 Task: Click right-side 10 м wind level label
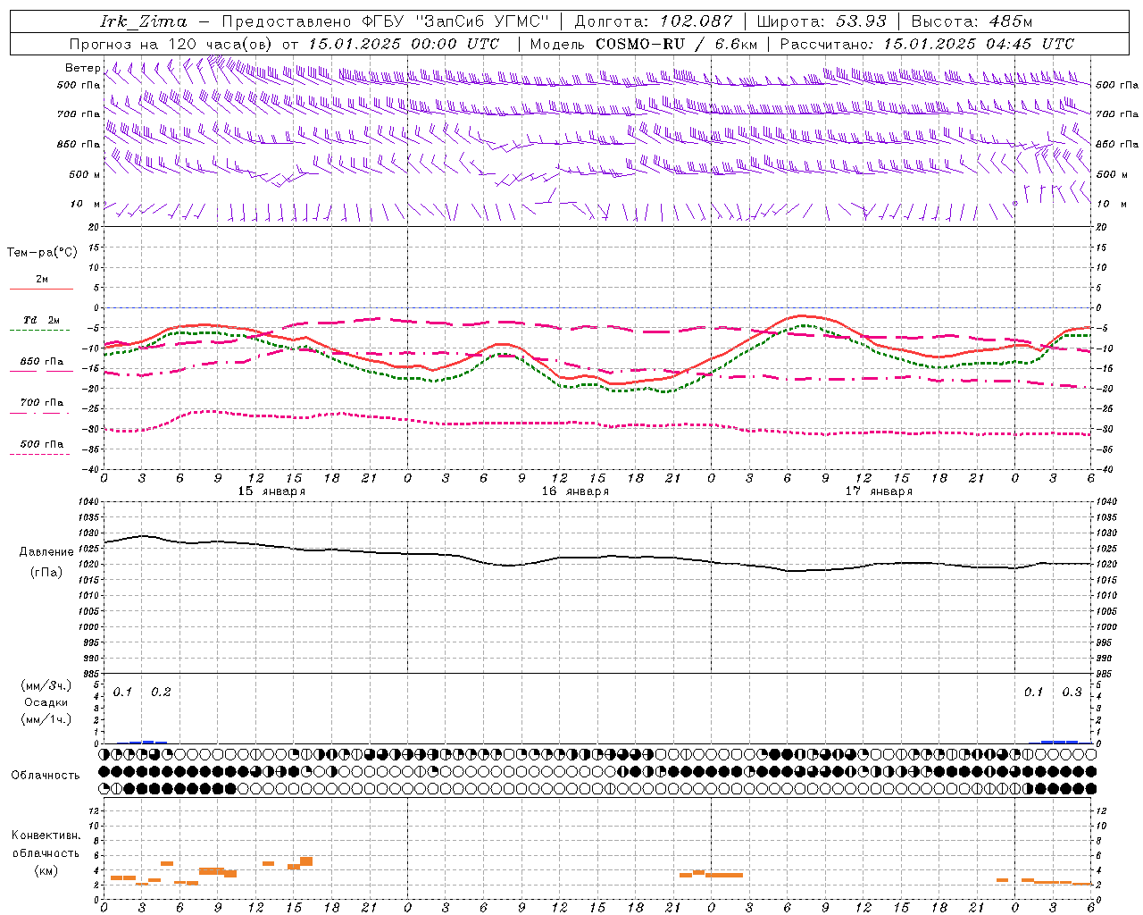[1112, 204]
